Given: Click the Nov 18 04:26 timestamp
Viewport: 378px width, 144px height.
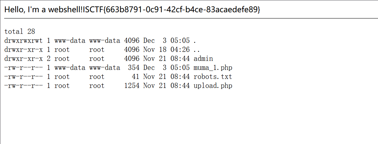Looking at the screenshot, I should (167, 50).
